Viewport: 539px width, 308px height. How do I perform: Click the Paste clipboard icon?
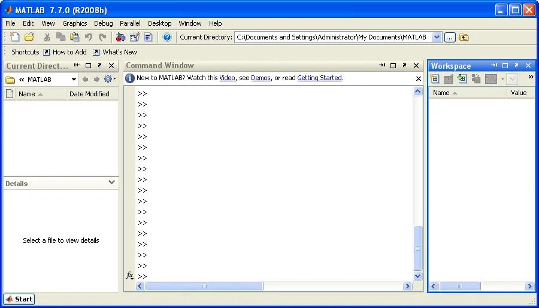point(75,37)
